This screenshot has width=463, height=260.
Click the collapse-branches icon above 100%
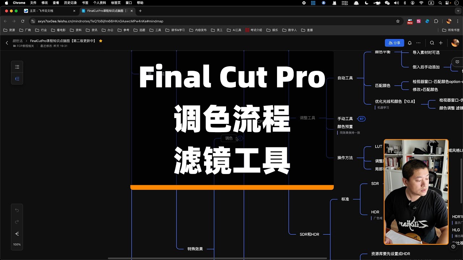(17, 234)
